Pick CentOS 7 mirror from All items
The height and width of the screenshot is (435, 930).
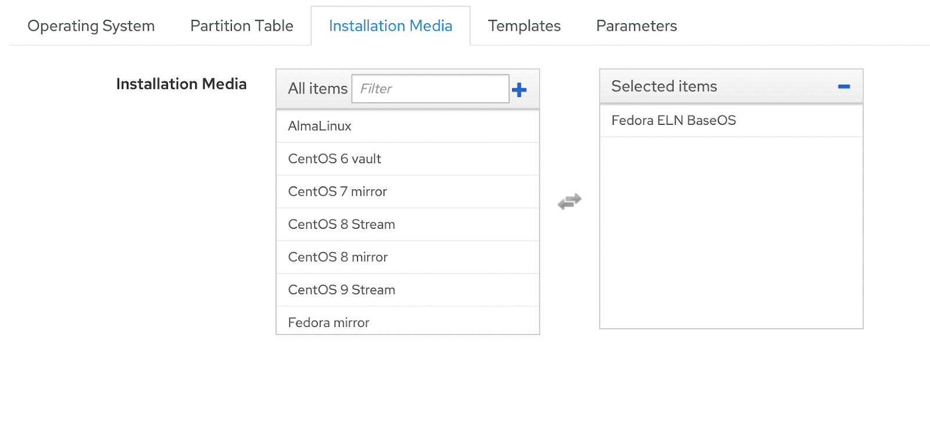point(408,192)
